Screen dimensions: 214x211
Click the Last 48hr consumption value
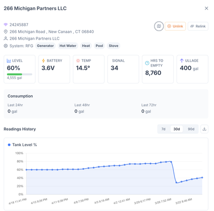tap(79, 111)
